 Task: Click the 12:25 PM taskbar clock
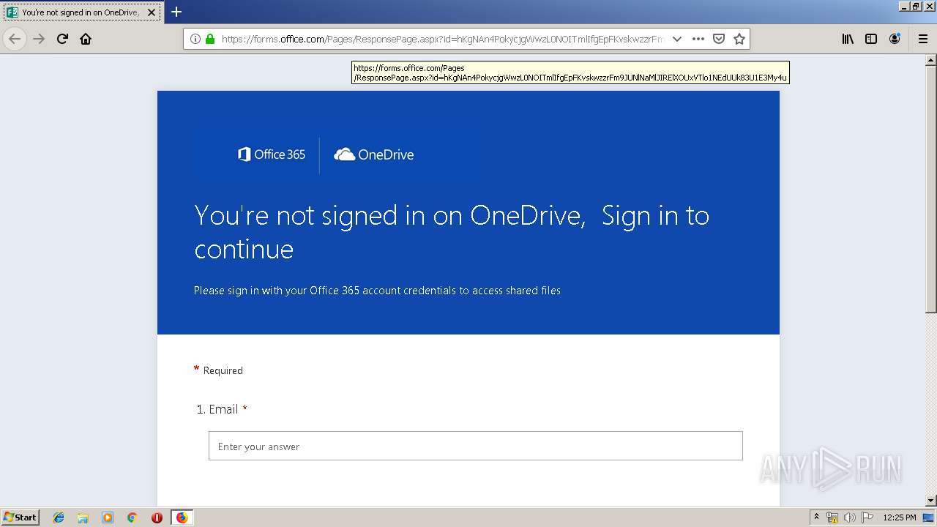point(900,517)
